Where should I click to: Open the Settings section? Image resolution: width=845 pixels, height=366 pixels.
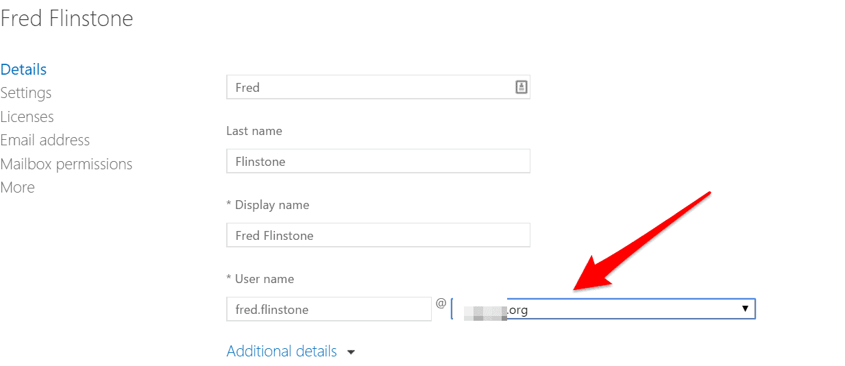pyautogui.click(x=26, y=93)
